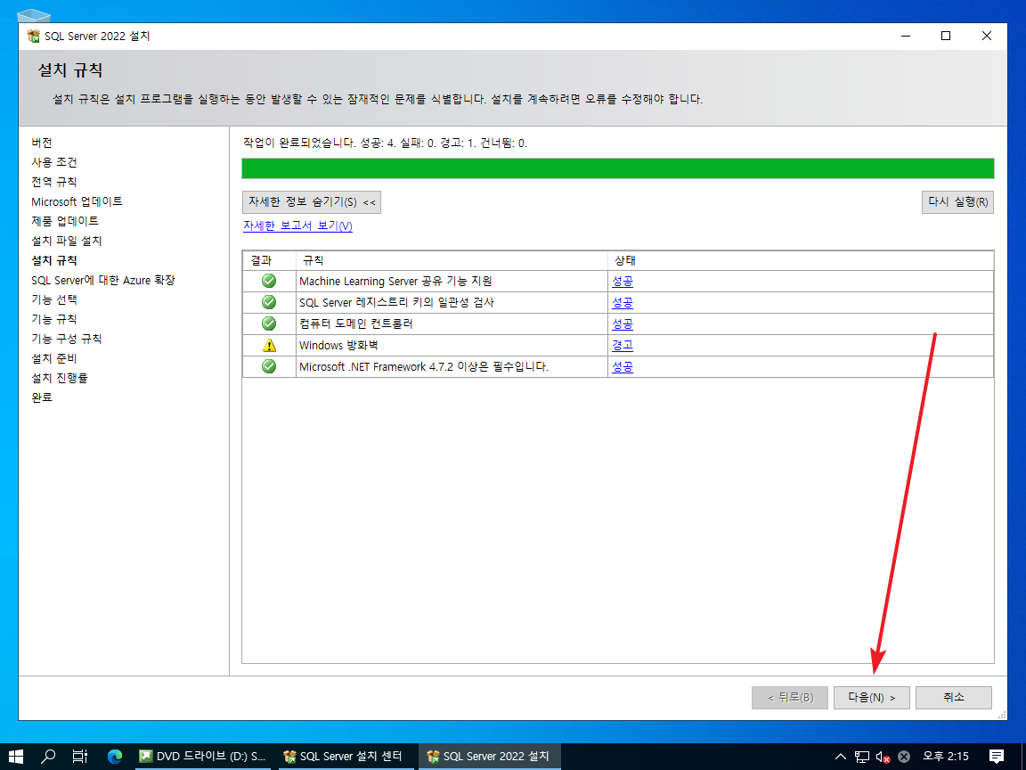Maximize the SQL Server 2022 설치 window

point(946,36)
